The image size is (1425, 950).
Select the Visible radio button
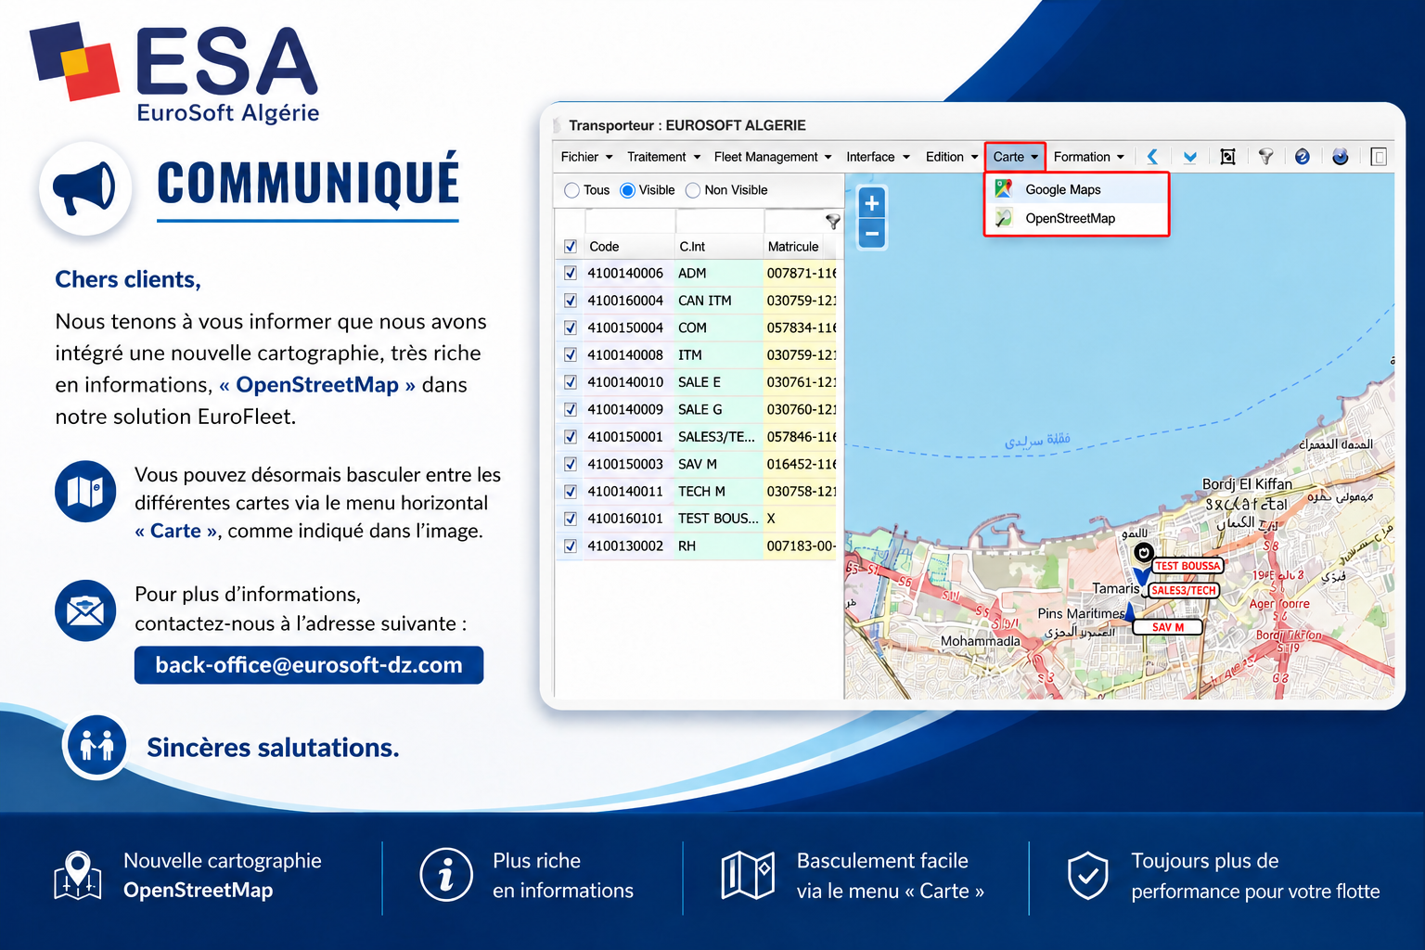[x=628, y=190]
